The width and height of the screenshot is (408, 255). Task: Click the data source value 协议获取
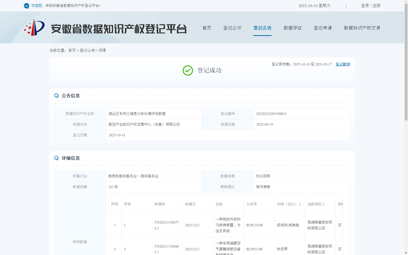tap(263, 176)
